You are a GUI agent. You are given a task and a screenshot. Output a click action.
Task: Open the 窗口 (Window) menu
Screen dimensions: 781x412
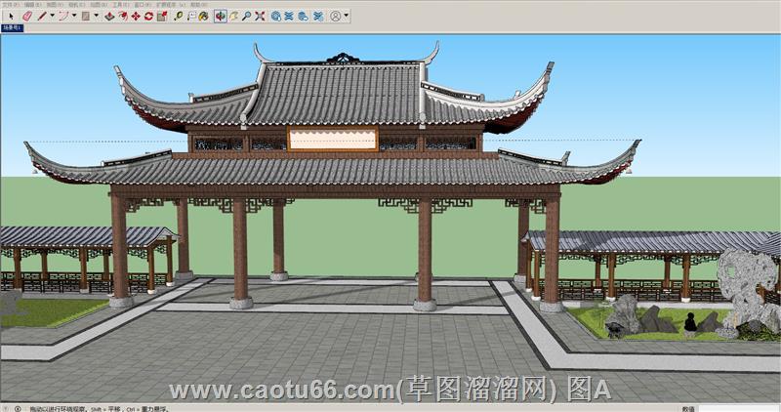143,4
